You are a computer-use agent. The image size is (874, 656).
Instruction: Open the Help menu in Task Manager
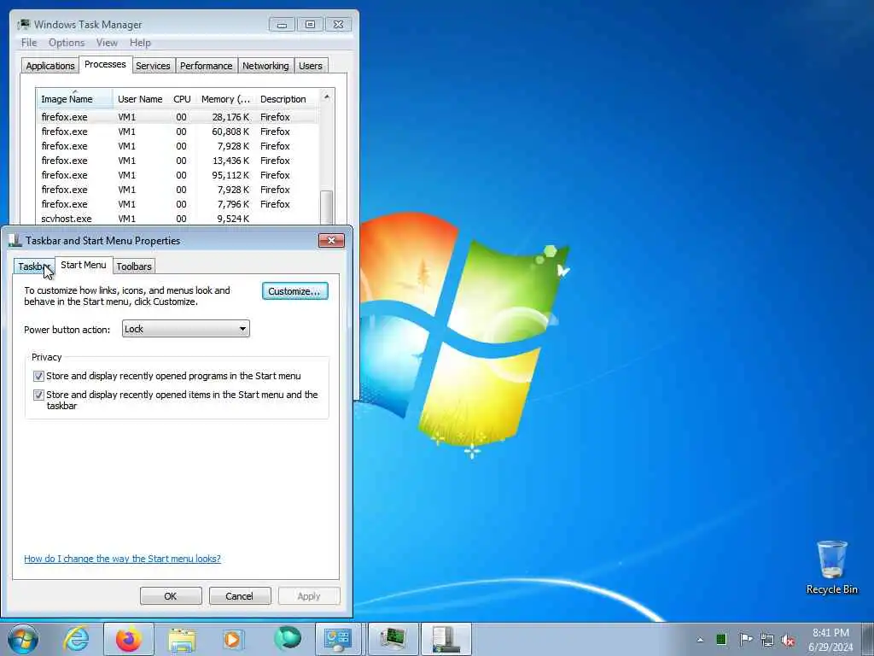pos(140,43)
